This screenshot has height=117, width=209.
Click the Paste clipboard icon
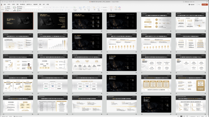click(x=3, y=8)
